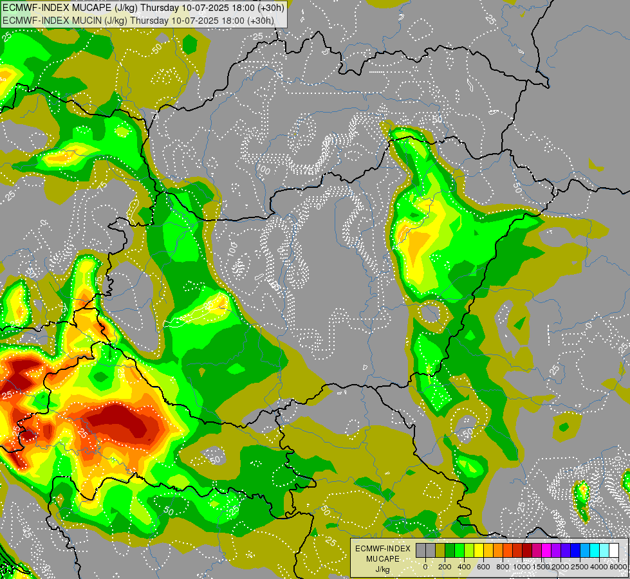Select the yellow legend swatch

pyautogui.click(x=479, y=550)
